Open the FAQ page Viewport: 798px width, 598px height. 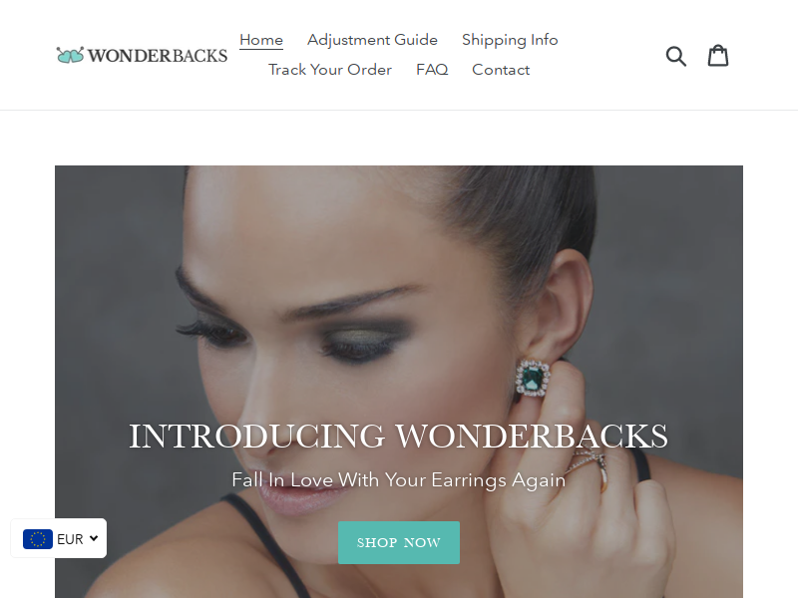(x=432, y=70)
